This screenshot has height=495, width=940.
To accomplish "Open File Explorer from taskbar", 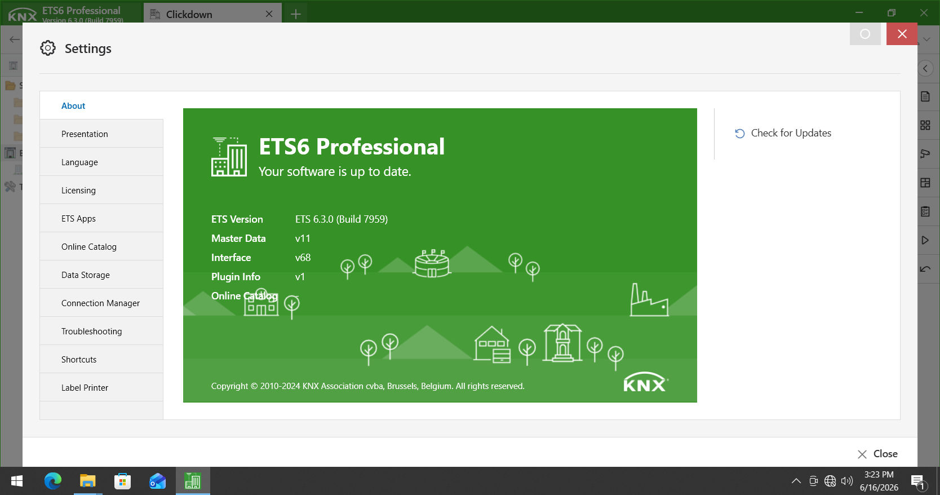I will click(87, 481).
